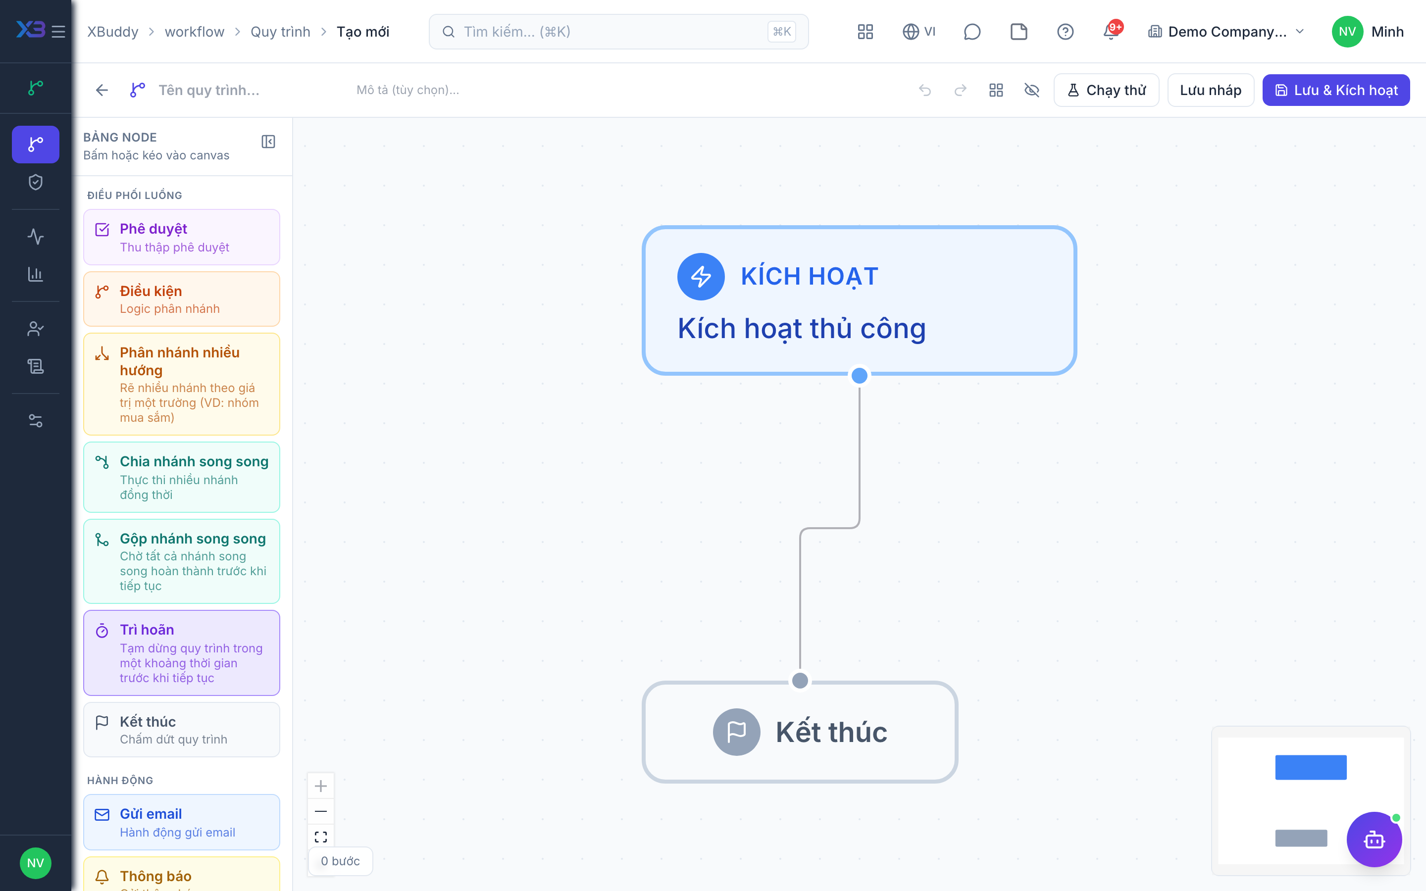The height and width of the screenshot is (891, 1426).
Task: Open the user check sidebar icon
Action: (35, 328)
